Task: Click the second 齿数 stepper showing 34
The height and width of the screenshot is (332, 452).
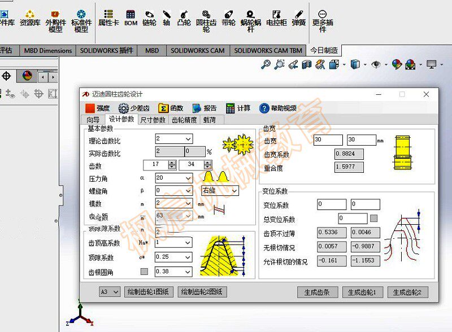Action: click(x=195, y=164)
